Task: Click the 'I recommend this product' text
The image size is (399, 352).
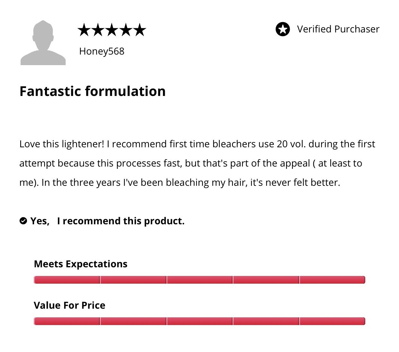Action: (121, 221)
